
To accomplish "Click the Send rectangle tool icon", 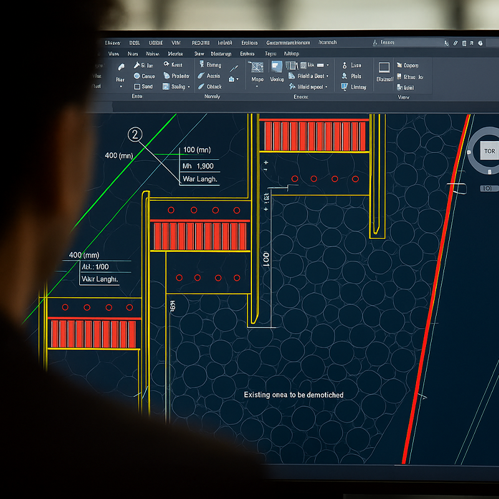I will pos(136,87).
